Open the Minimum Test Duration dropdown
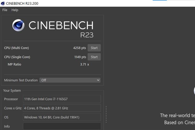Screen dimensions: 195x130 point(70,80)
